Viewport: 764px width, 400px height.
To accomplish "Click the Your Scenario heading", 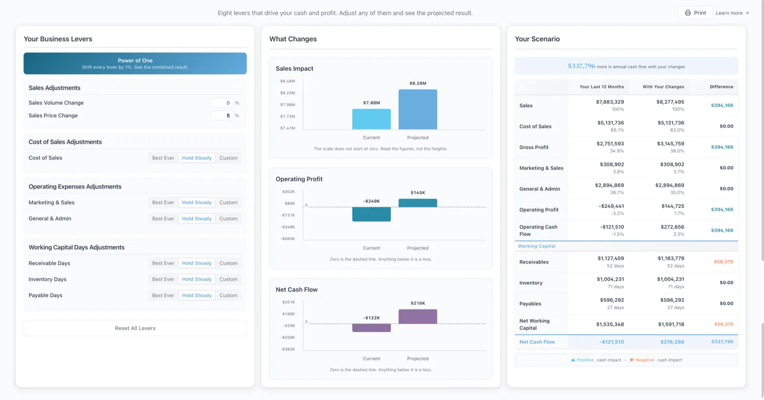I will point(537,39).
